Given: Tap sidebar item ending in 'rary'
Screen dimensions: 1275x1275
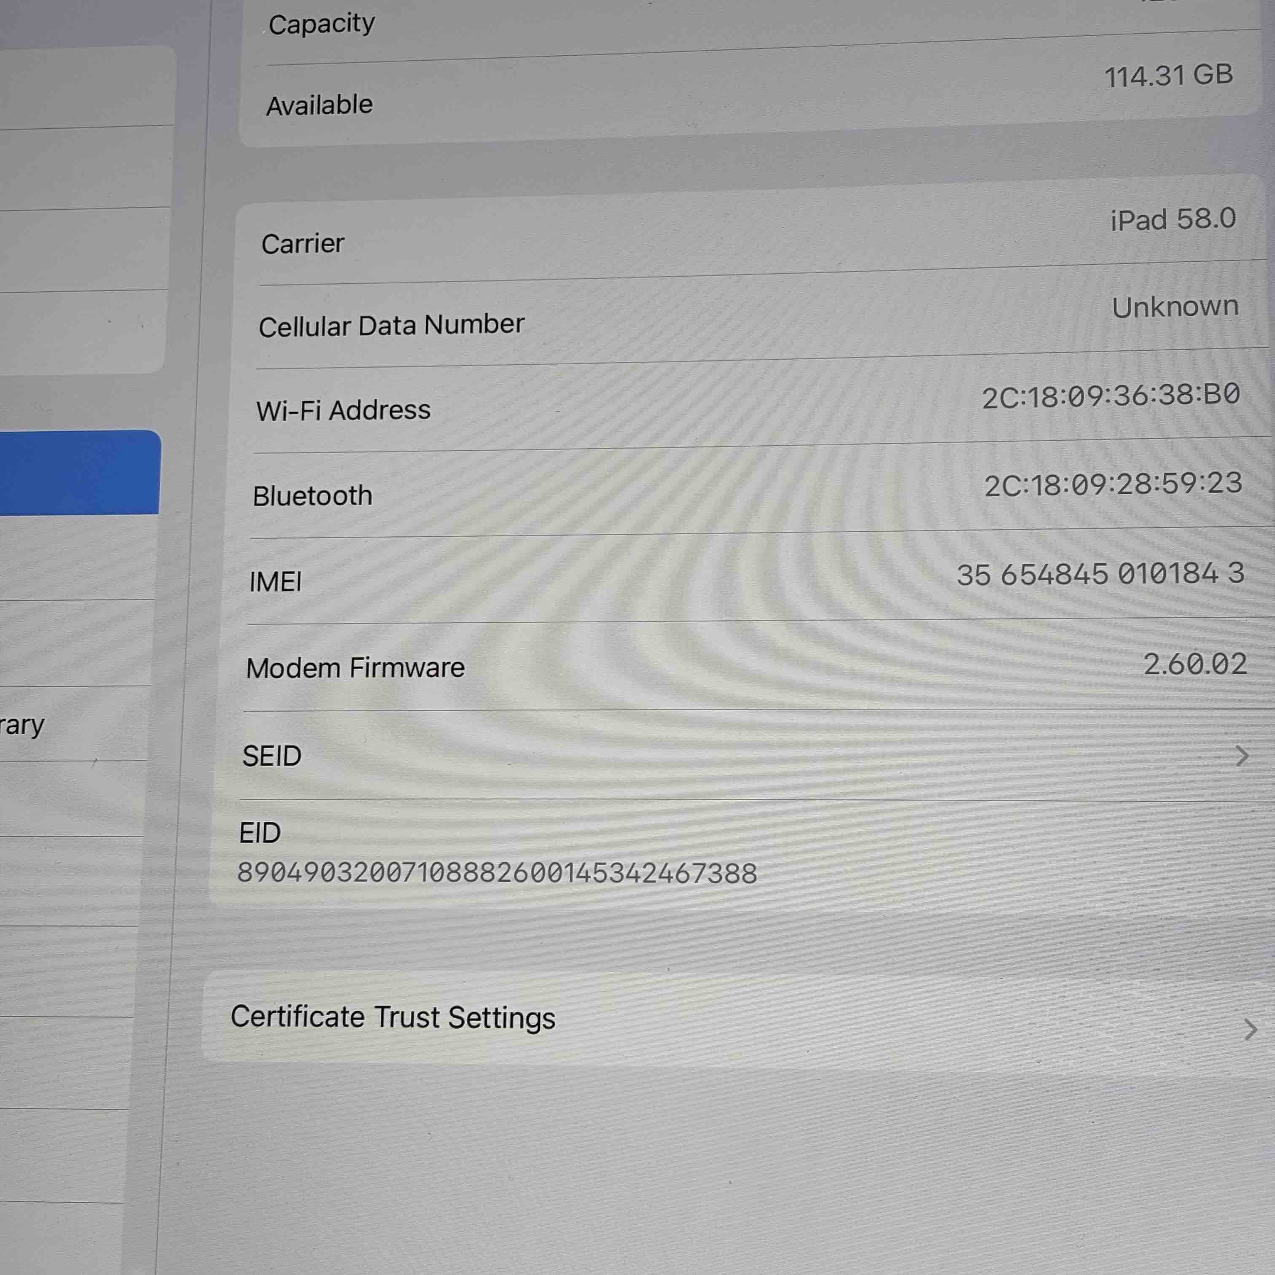Looking at the screenshot, I should pyautogui.click(x=22, y=725).
